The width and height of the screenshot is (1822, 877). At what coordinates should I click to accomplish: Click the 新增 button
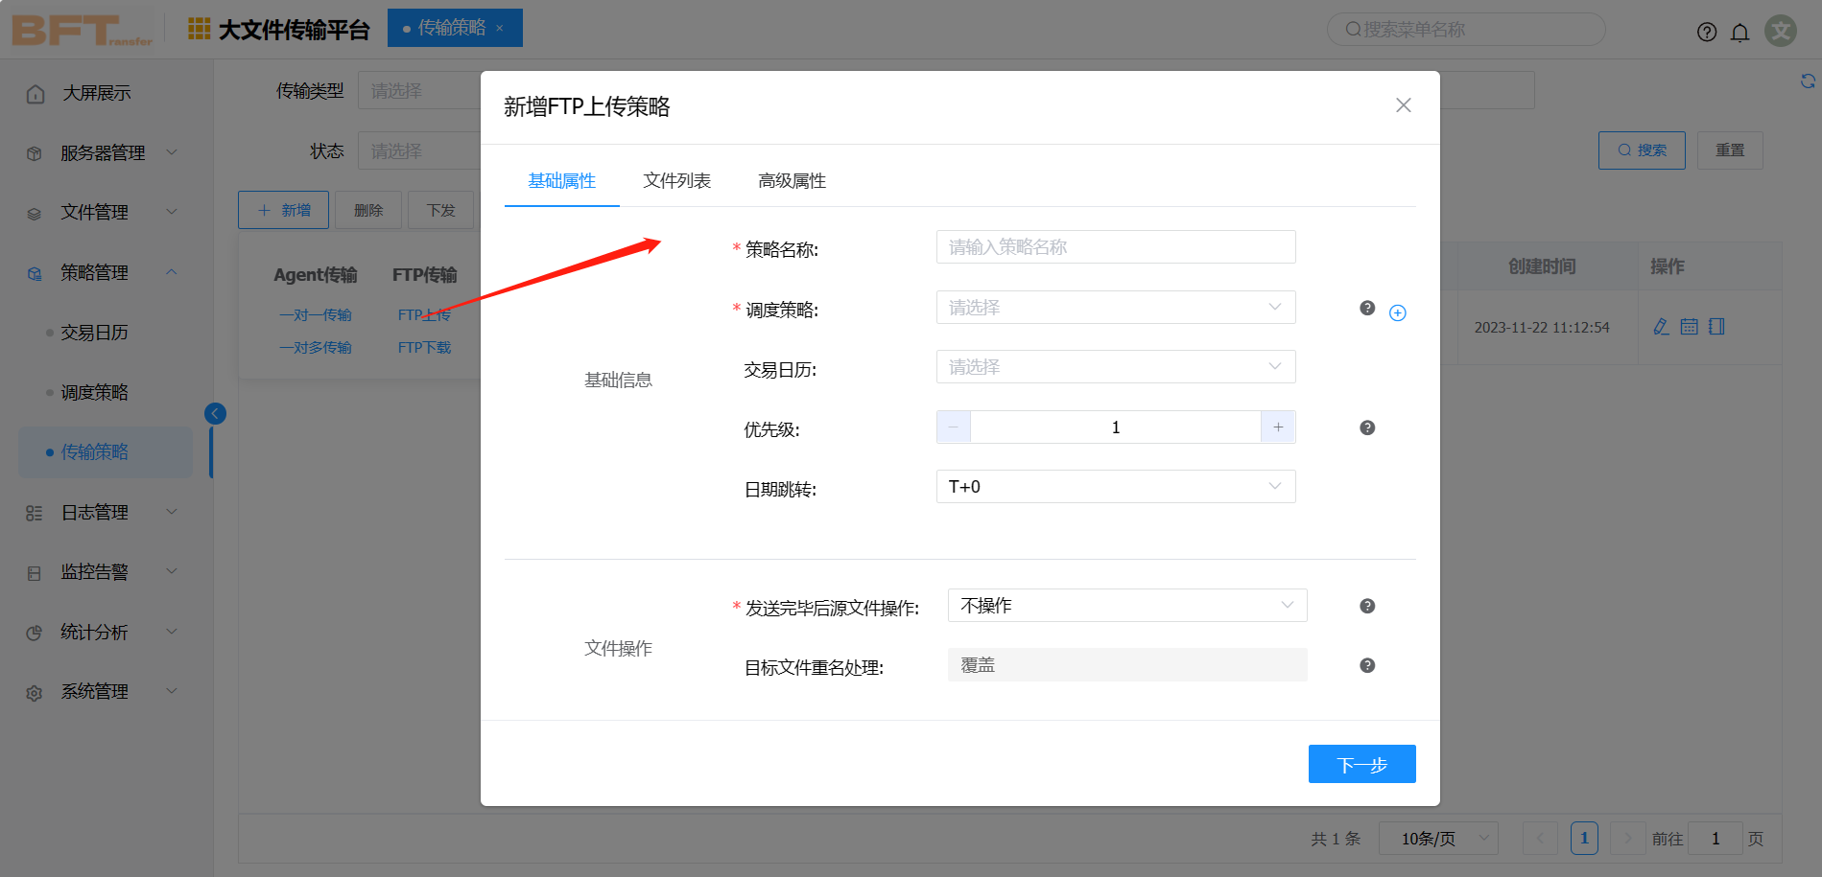pyautogui.click(x=284, y=210)
